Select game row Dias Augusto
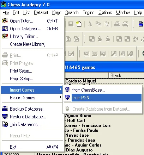The height and width of the screenshot is (155, 144). coord(79,150)
